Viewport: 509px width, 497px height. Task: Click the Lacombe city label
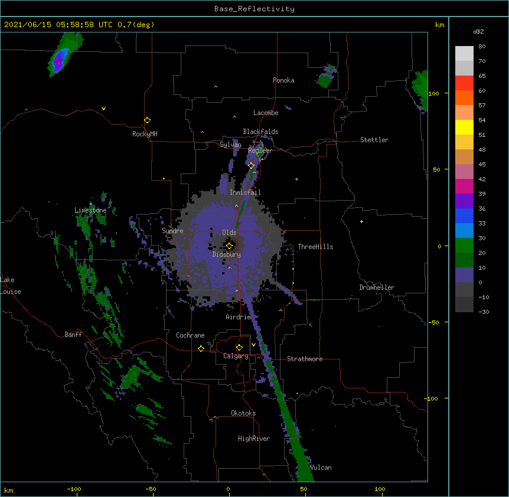[x=266, y=113]
